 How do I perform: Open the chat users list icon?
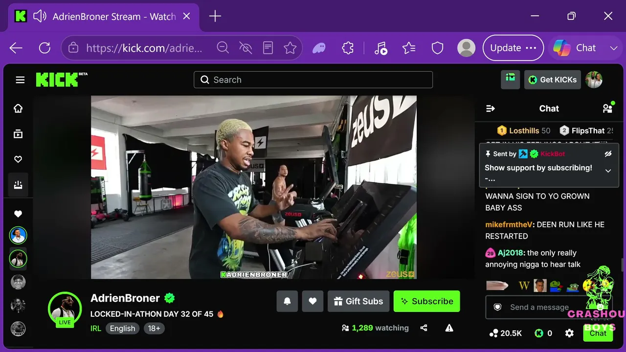click(607, 109)
